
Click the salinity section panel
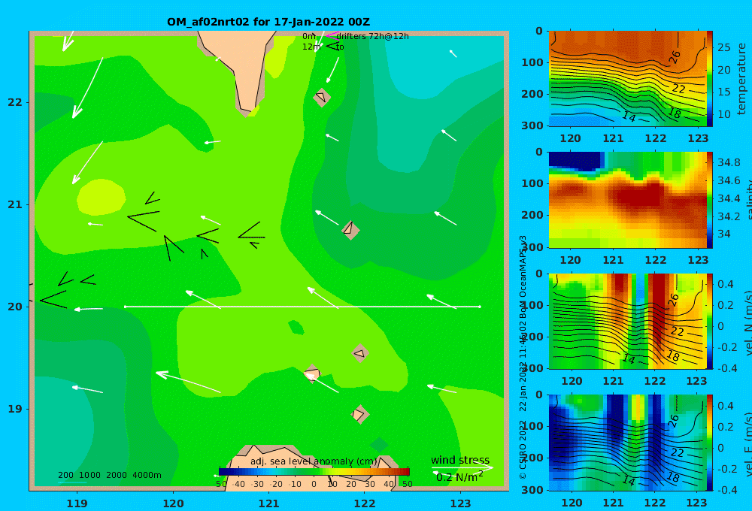(x=627, y=200)
